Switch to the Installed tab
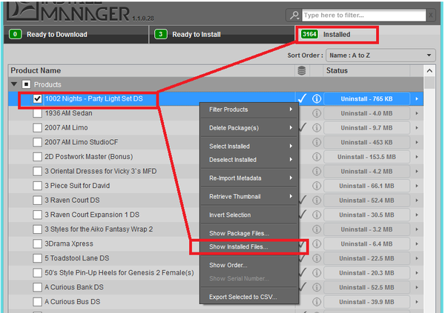Image resolution: width=445 pixels, height=313 pixels. click(x=337, y=35)
